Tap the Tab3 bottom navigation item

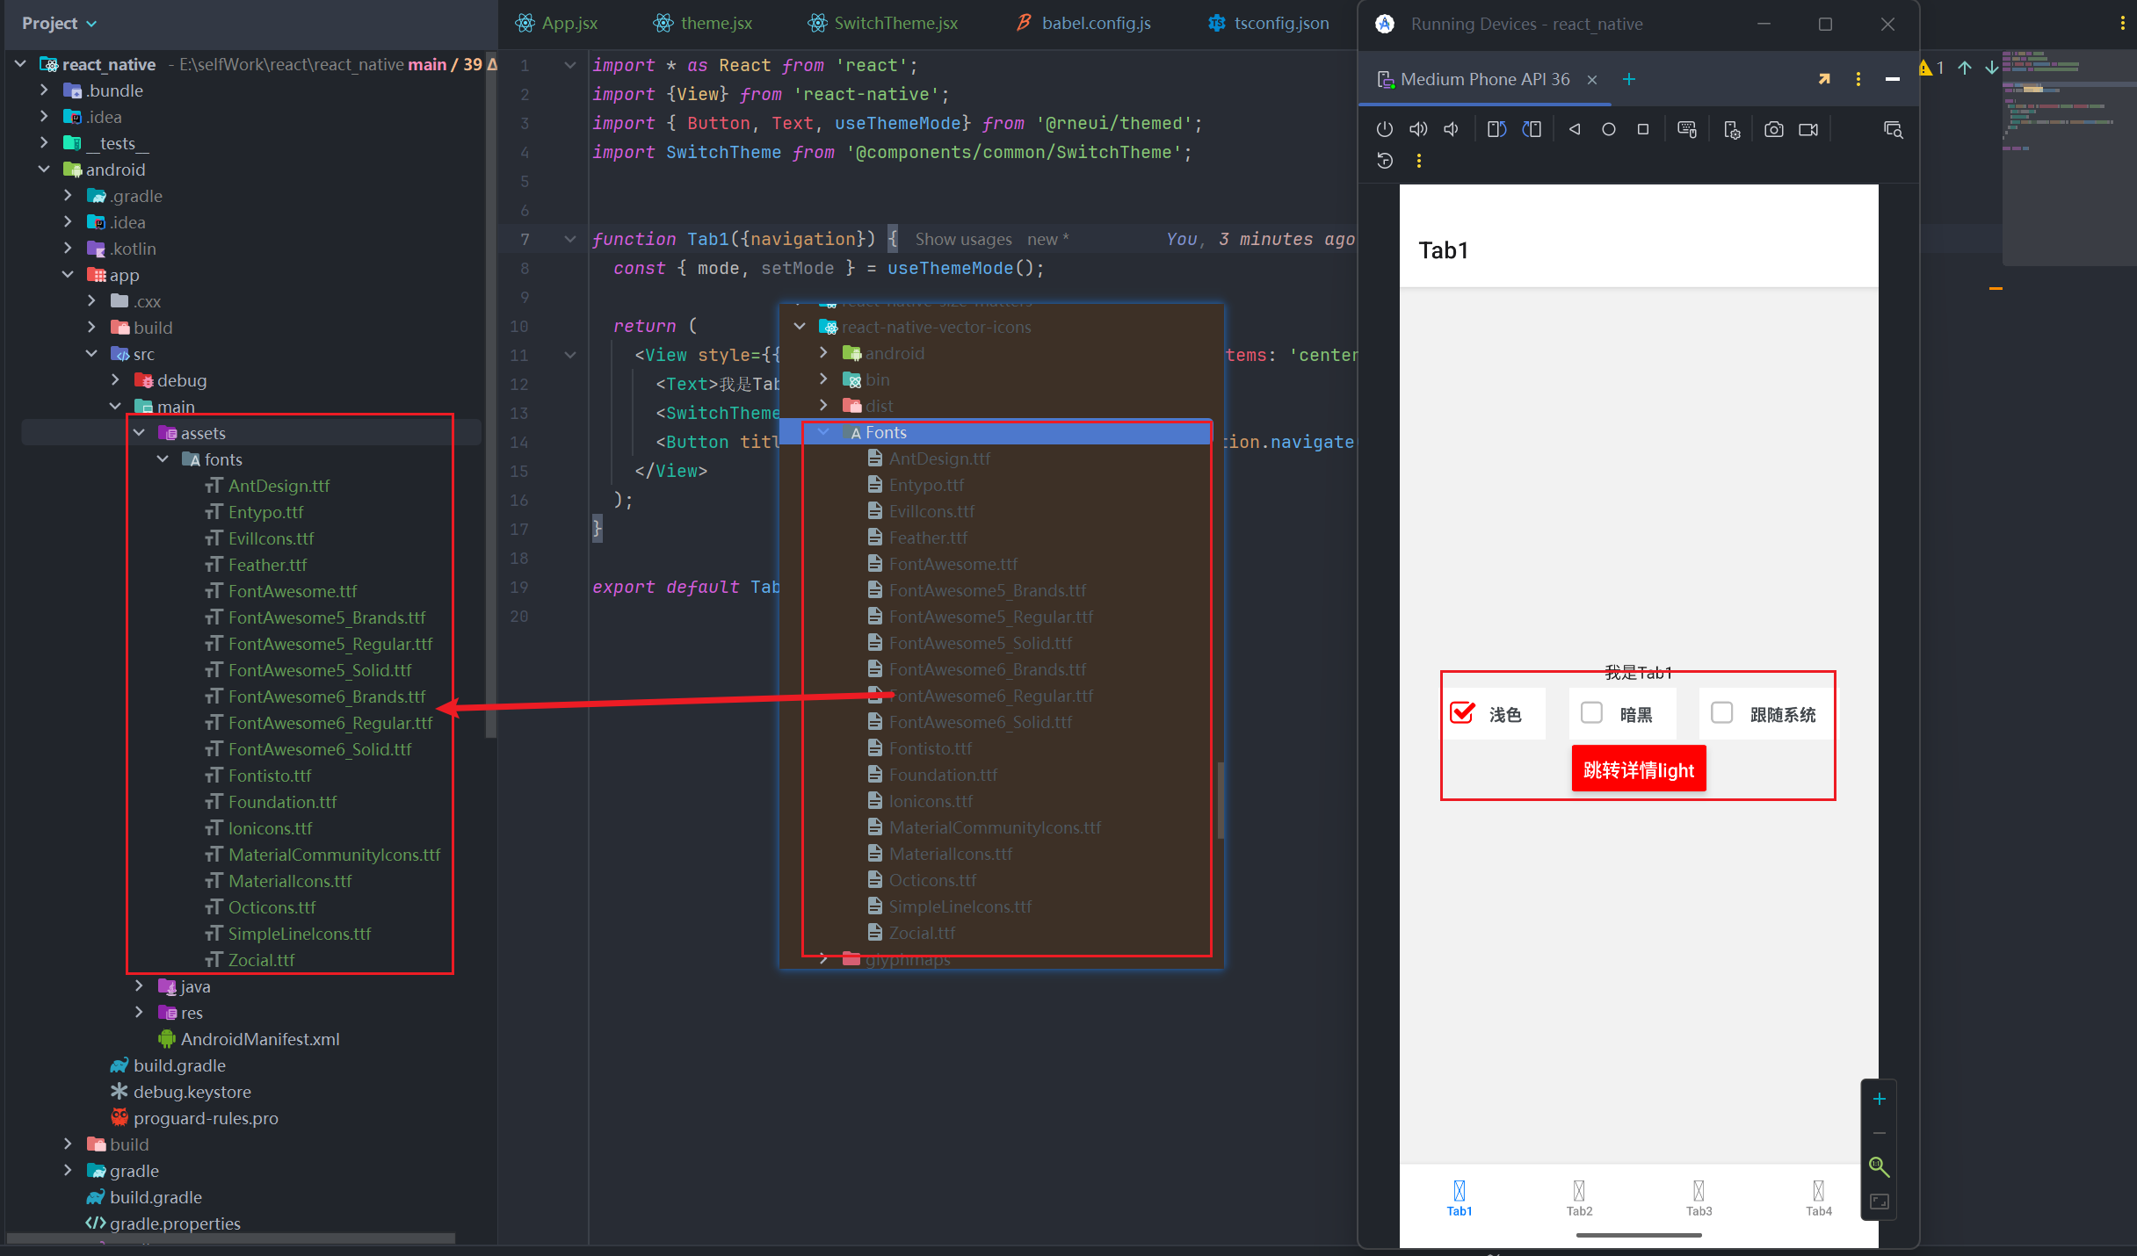(1699, 1199)
